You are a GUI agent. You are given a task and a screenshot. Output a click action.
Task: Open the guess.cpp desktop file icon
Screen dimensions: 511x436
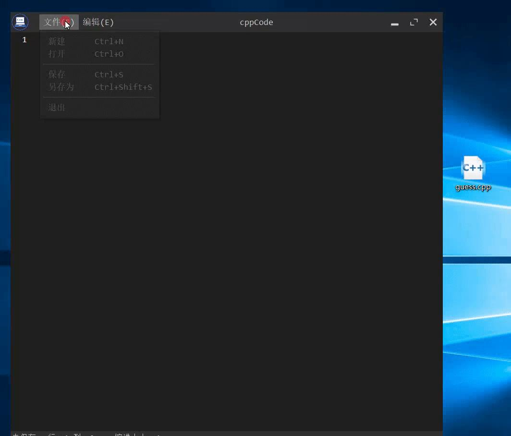473,168
